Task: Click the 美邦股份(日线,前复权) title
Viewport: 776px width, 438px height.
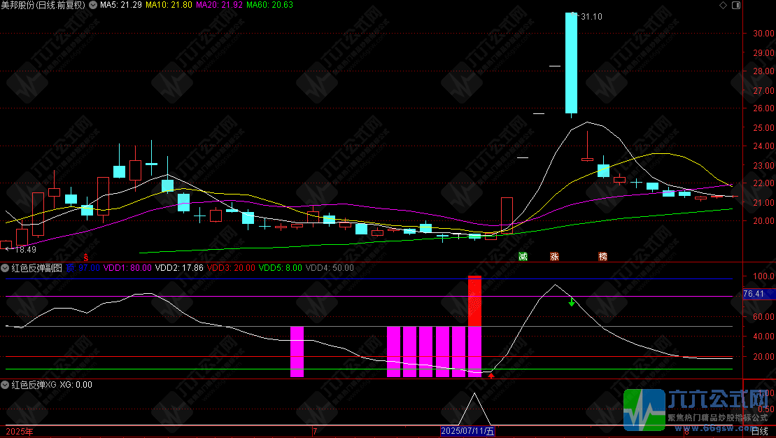Action: tap(43, 5)
